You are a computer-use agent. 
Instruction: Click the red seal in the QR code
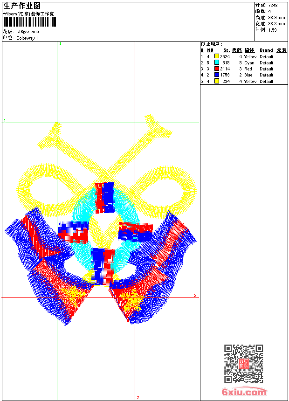pos(244,364)
